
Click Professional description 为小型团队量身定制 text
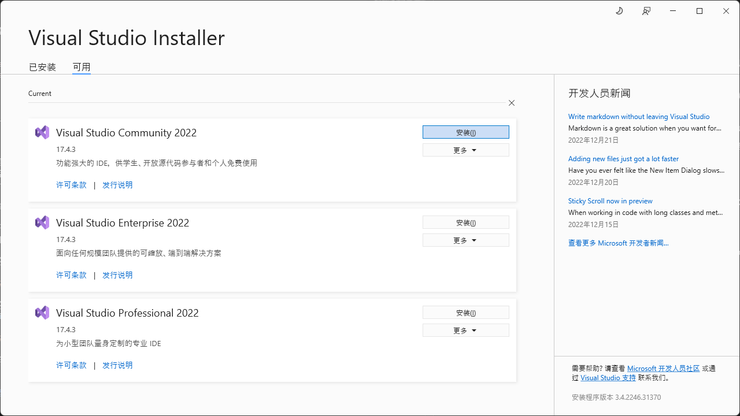point(109,343)
